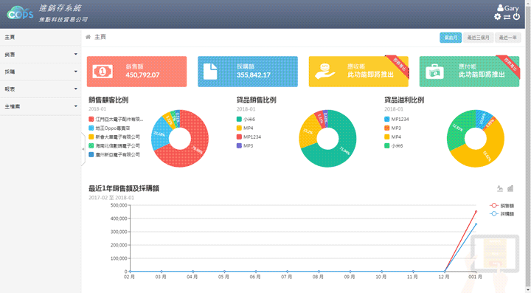531x293 pixels.
Task: Expand the 採購 sidebar menu arrow
Action: (x=75, y=72)
